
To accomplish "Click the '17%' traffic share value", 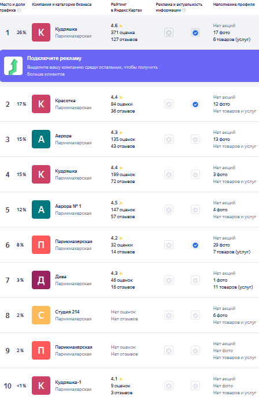I will pyautogui.click(x=21, y=104).
